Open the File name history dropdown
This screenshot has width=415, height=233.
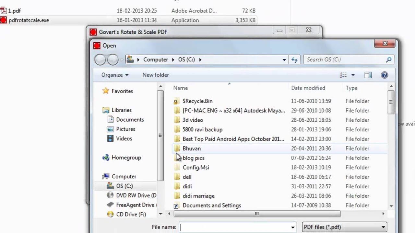pos(293,227)
